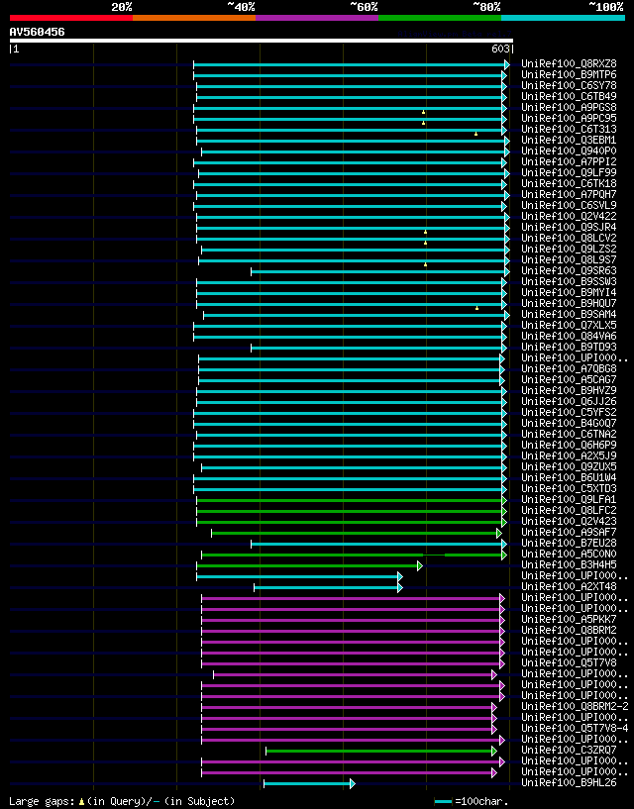This screenshot has width=634, height=809.
Task: Click the UniRef100_Q9LFA1 entry name
Action: [569, 500]
